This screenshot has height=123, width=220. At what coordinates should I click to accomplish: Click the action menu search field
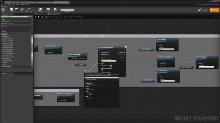(102, 78)
